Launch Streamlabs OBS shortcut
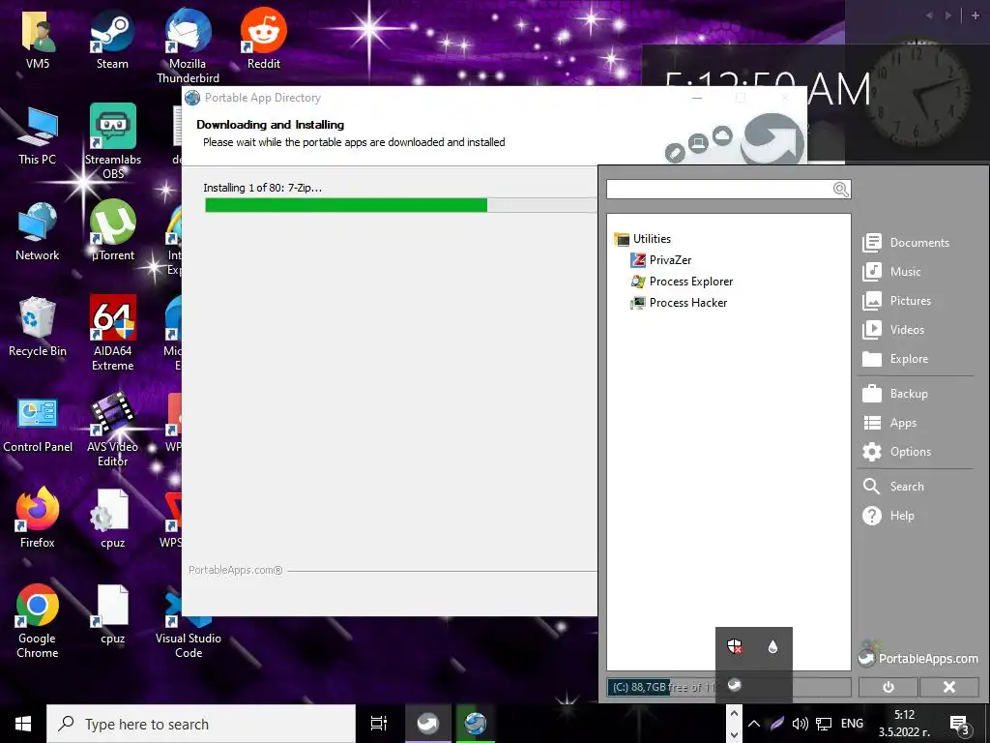The width and height of the screenshot is (990, 743). coord(113,141)
